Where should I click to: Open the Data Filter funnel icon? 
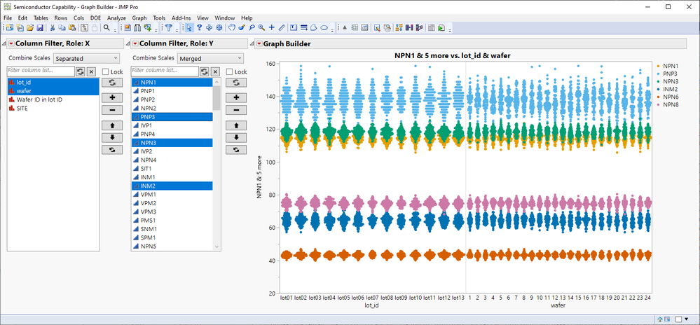[168, 28]
